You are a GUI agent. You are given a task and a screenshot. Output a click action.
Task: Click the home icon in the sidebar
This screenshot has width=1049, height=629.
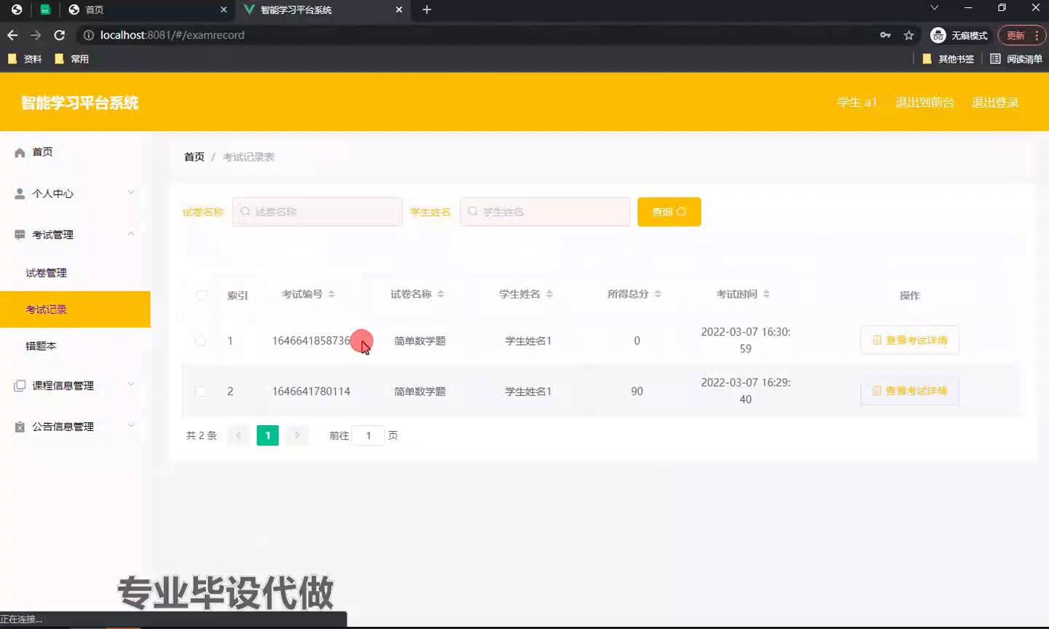[x=20, y=152]
